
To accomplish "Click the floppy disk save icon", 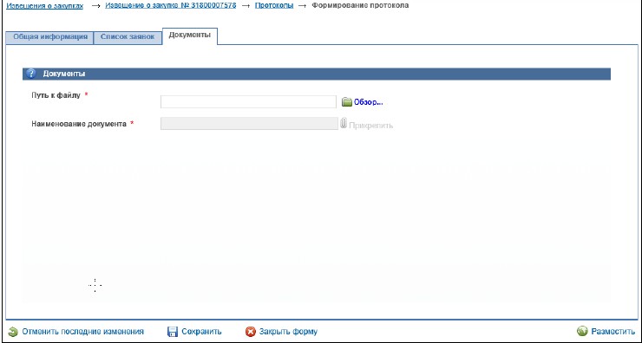I will point(173,332).
